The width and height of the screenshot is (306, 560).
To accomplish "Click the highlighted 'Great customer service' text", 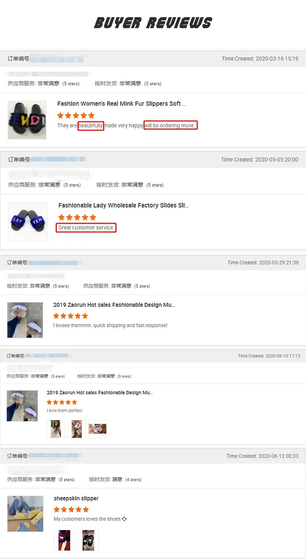I will tap(86, 228).
